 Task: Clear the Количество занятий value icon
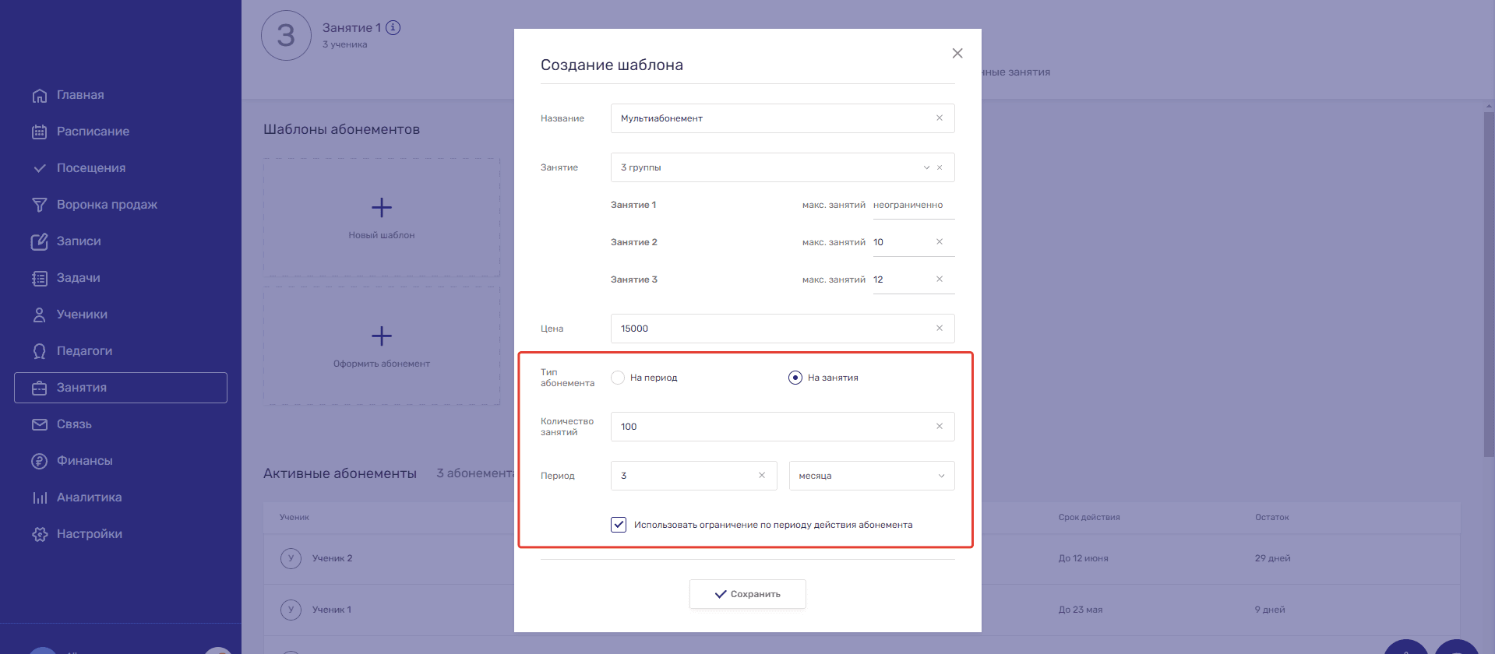click(x=939, y=427)
